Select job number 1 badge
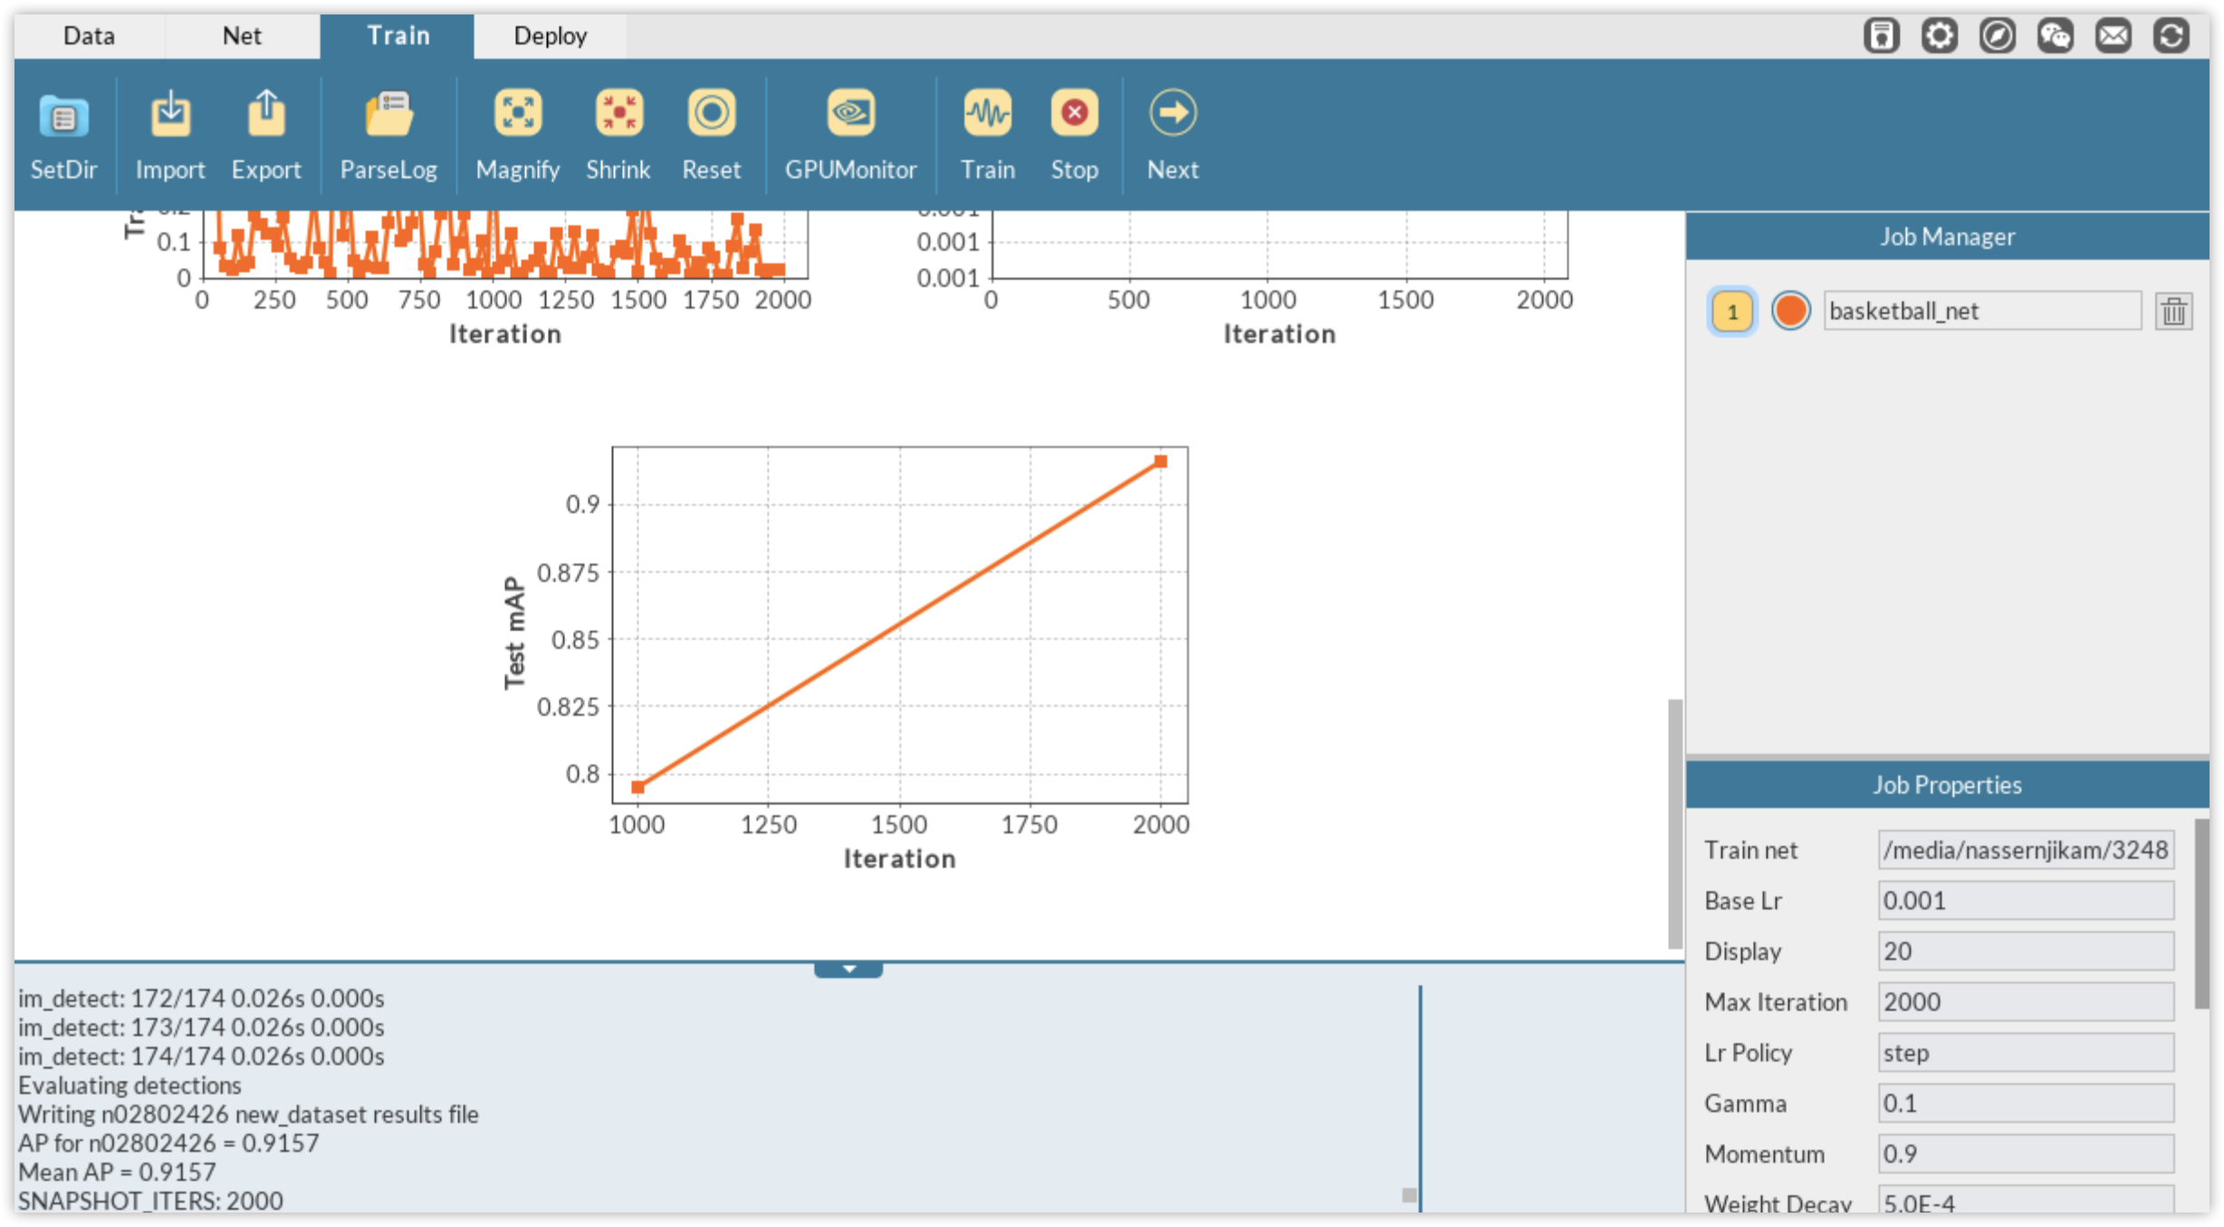2224x1227 pixels. [1731, 312]
